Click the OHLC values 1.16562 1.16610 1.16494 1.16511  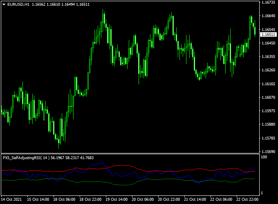61,4
